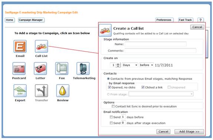Screen dimensions: 213x140
Task: Click the 11/7/2011 date text
Action: coord(164,65)
